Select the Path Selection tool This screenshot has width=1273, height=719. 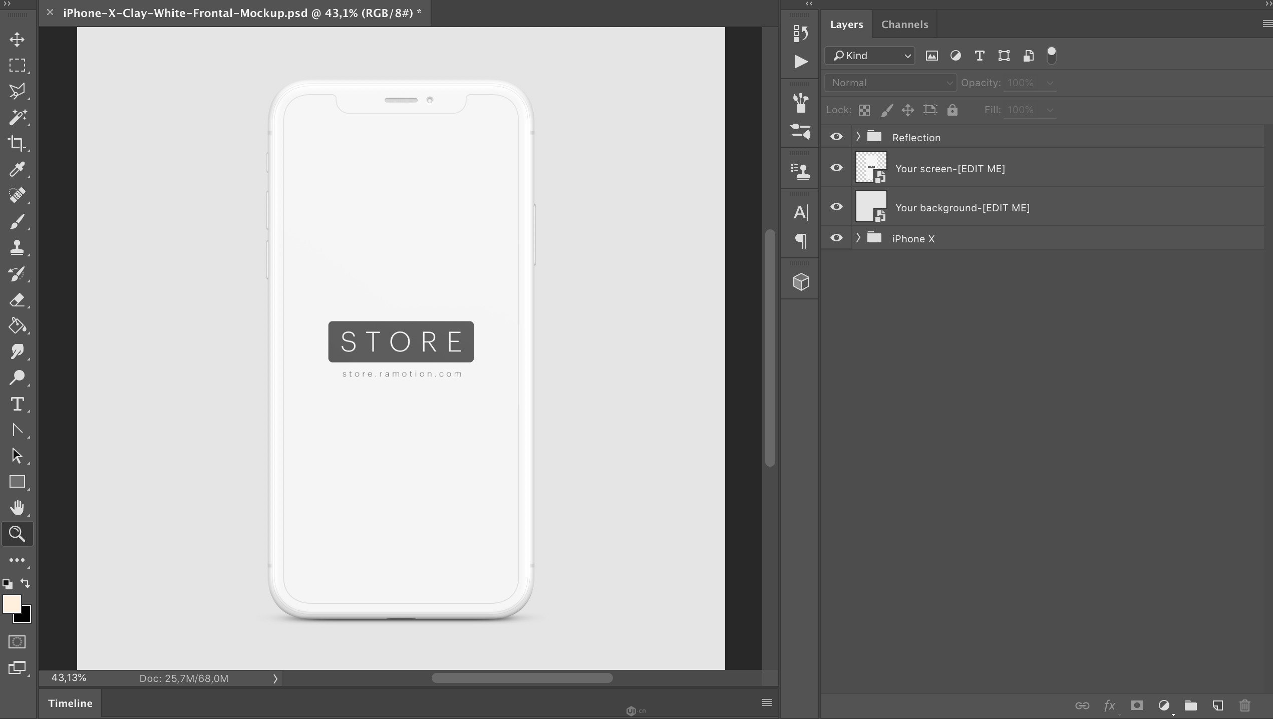pyautogui.click(x=17, y=456)
